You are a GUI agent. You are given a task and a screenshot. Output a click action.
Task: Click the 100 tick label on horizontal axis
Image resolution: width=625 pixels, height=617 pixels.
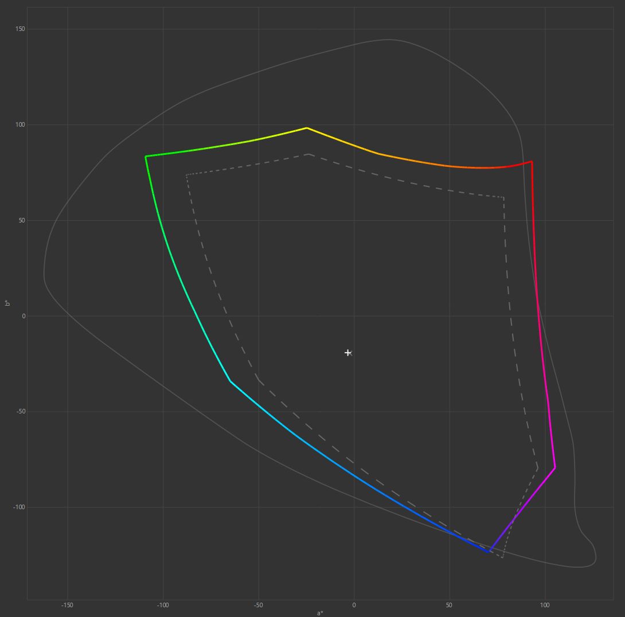pos(544,605)
